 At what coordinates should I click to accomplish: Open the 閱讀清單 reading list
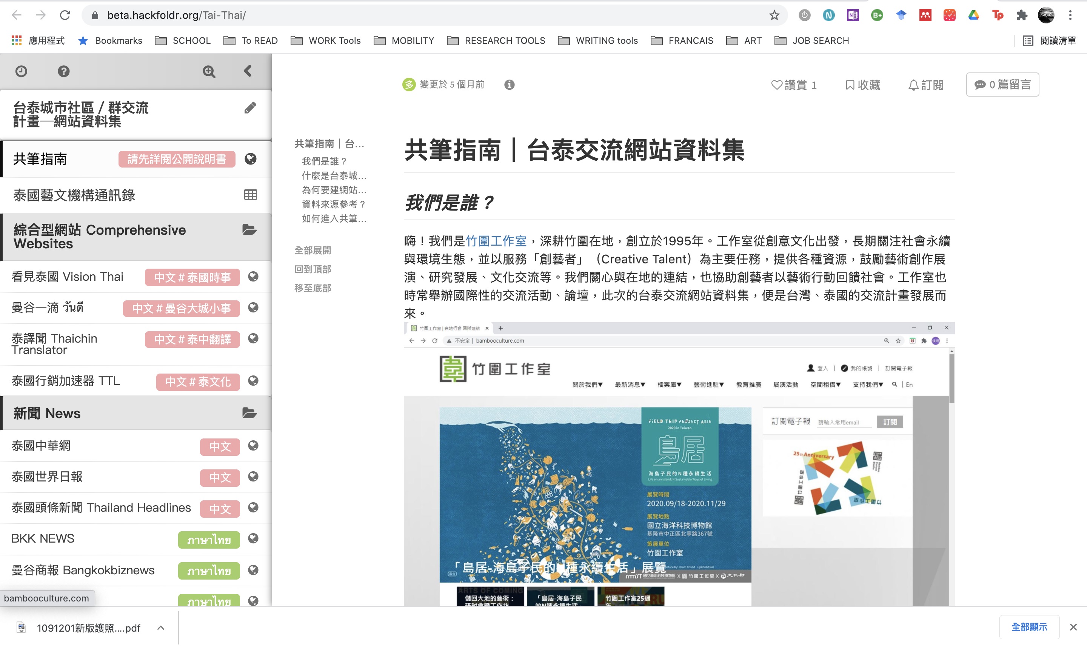point(1049,41)
